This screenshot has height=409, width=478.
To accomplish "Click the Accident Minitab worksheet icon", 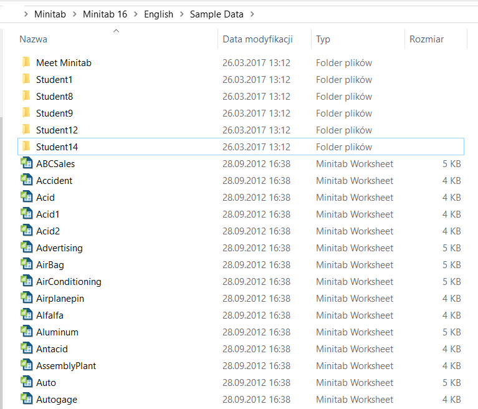I will tap(27, 180).
